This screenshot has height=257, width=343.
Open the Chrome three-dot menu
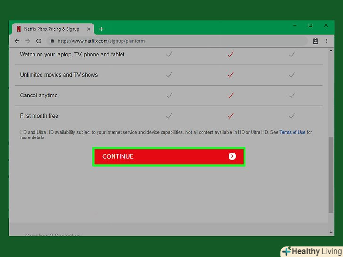pyautogui.click(x=327, y=41)
